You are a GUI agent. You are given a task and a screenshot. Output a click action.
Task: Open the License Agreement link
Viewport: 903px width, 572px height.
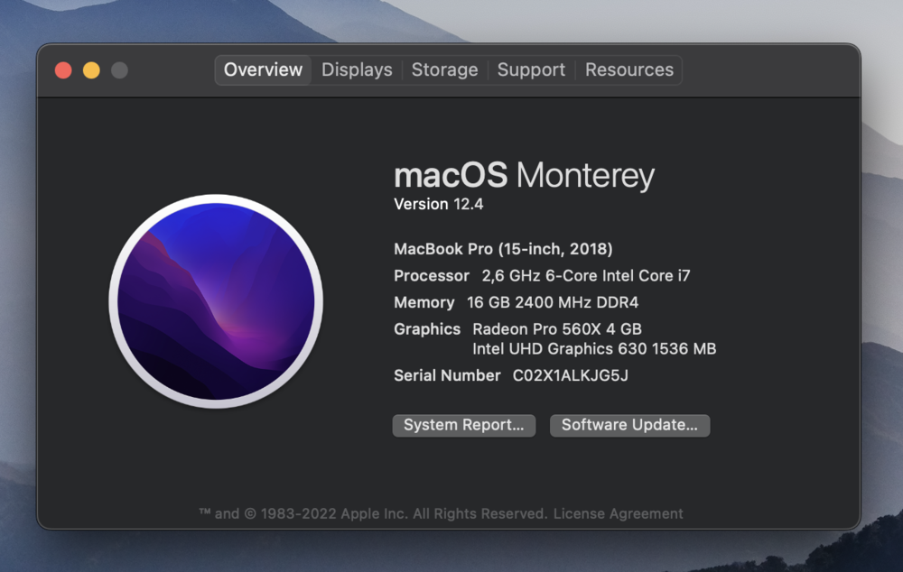tap(618, 513)
